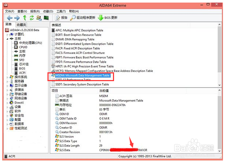Switch to the 菜单 tab
Image resolution: width=227 pixels, height=163 pixels.
click(8, 25)
